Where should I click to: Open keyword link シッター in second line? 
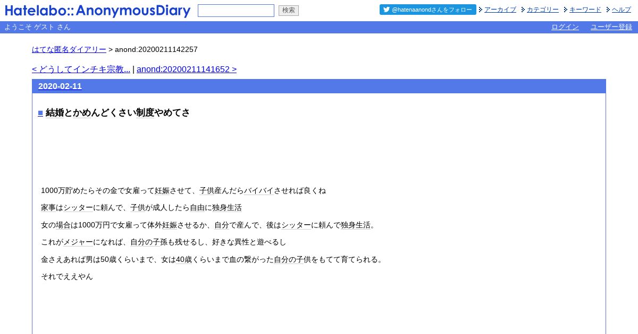(x=78, y=208)
